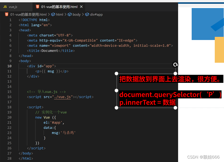224x162 pixels.
Task: Click the <title>Document</title> line
Action: coord(51,51)
